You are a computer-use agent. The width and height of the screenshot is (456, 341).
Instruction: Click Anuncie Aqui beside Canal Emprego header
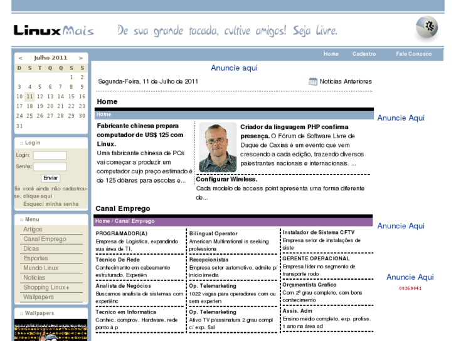[x=401, y=226]
